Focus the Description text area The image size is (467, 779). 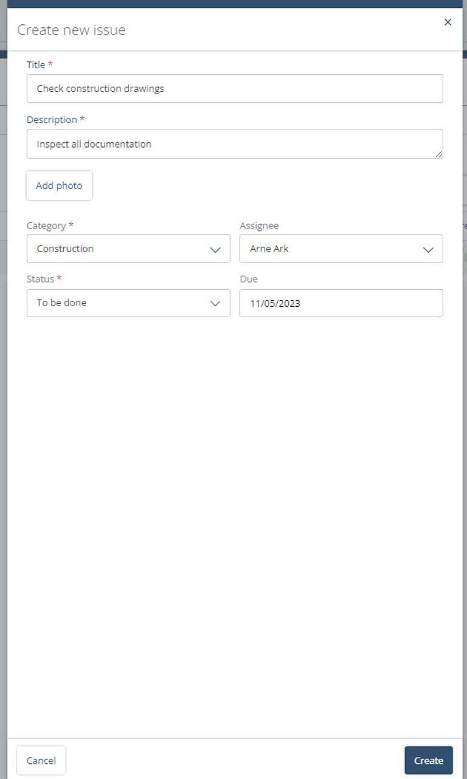click(x=235, y=144)
